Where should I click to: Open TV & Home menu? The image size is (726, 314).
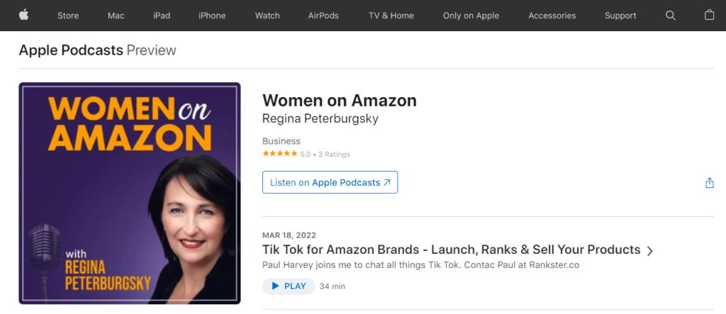coord(391,16)
